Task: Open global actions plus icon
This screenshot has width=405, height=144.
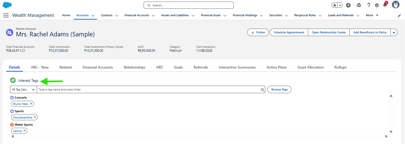Action: [x=348, y=5]
